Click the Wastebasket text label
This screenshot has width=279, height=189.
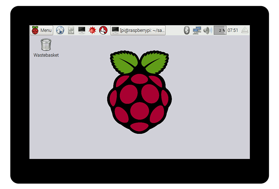[46, 55]
